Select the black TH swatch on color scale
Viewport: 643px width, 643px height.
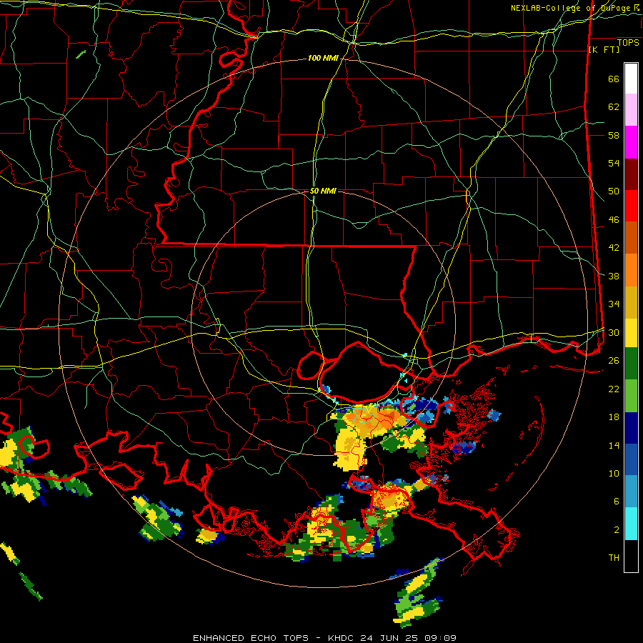pyautogui.click(x=631, y=556)
